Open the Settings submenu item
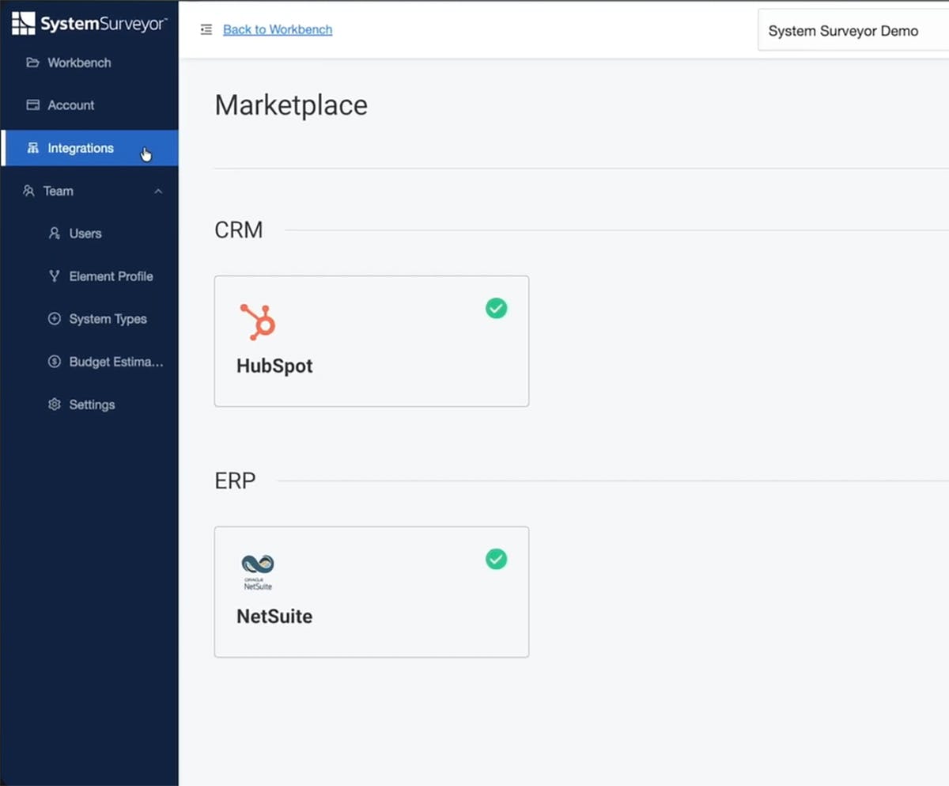This screenshot has height=786, width=949. [89, 404]
